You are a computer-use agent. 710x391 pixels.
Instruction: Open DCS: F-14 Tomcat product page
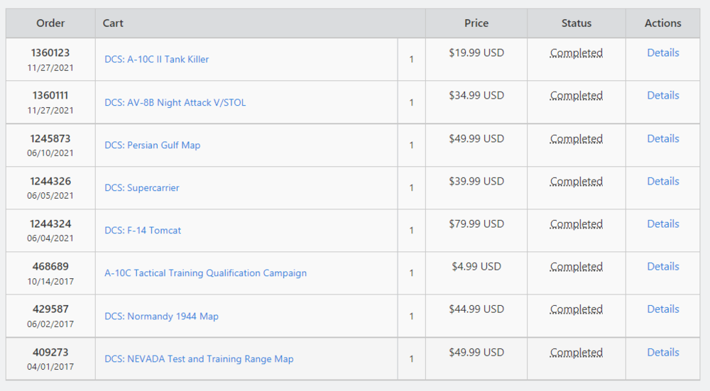pyautogui.click(x=143, y=231)
